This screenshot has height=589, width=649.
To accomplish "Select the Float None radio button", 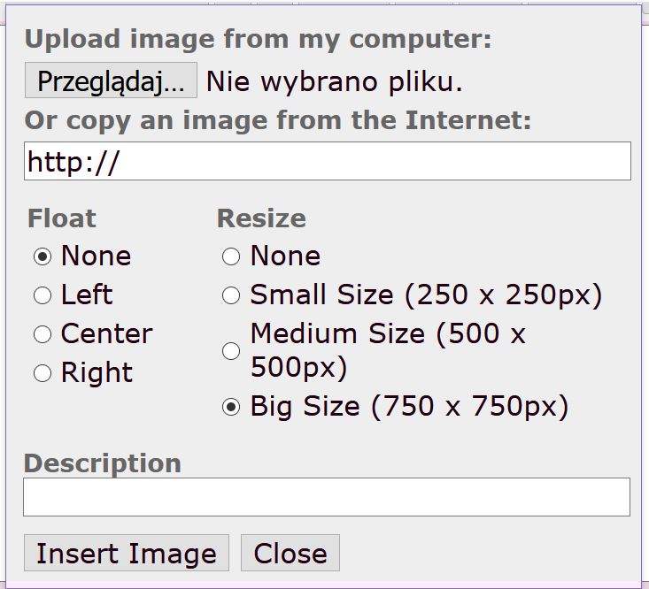I will coord(42,256).
